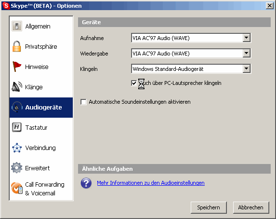The width and height of the screenshot is (276, 219).
Task: Click the über PC-Lautsprecher klingeln label text
Action: click(187, 83)
